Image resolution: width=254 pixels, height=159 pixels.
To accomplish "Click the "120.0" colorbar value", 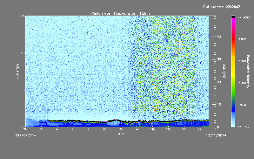I will point(243,83).
